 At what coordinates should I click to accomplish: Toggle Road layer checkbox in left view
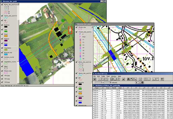[x=2, y=34]
